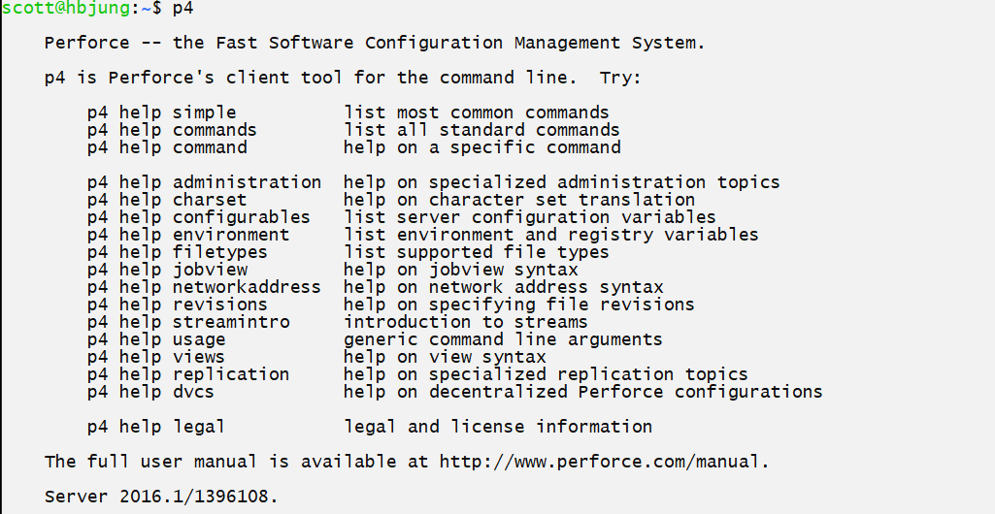This screenshot has width=995, height=514.
Task: Click 'Server 2016.1/1396108.' version line
Action: pos(161,497)
